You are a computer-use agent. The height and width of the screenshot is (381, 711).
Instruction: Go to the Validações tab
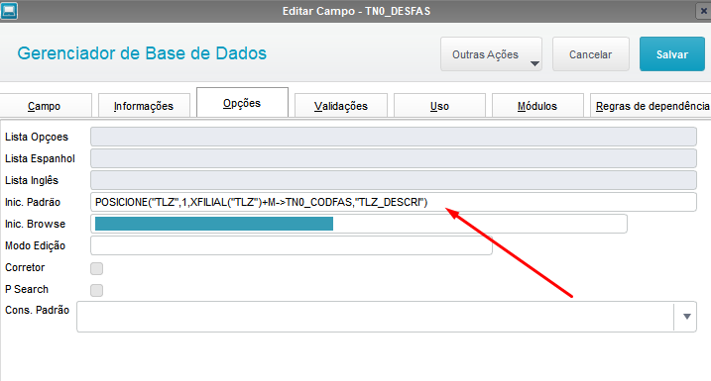click(x=341, y=106)
